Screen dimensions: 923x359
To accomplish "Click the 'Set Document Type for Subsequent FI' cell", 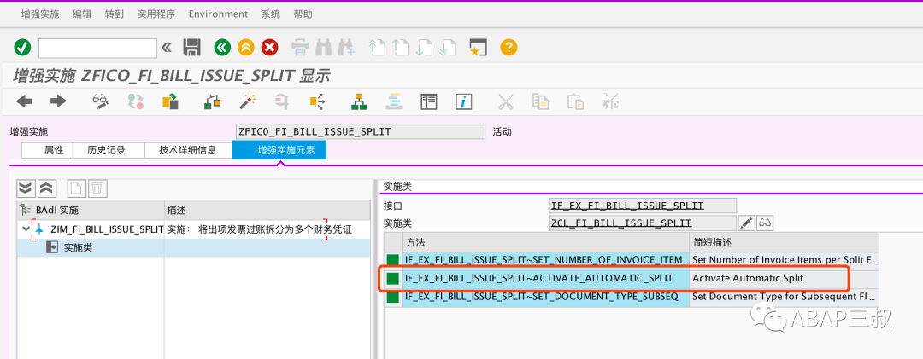I will [x=784, y=297].
